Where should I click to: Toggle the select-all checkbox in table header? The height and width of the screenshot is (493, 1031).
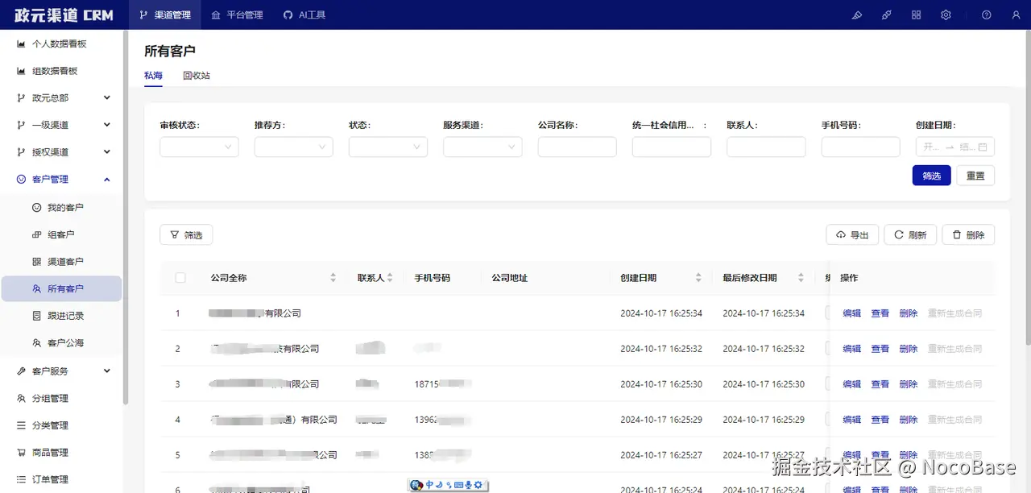(180, 278)
